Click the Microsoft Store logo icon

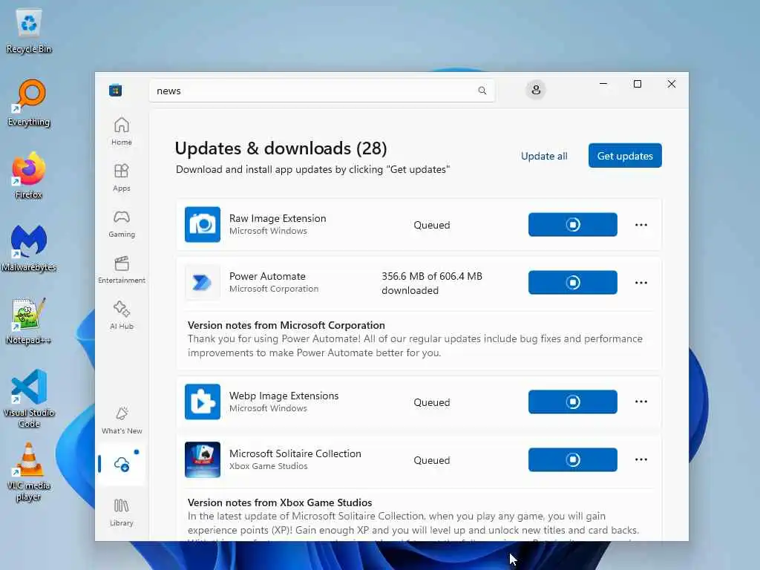point(115,90)
